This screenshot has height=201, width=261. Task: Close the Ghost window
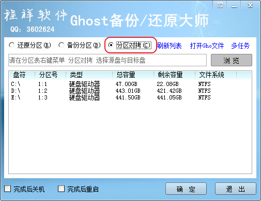(x=250, y=5)
